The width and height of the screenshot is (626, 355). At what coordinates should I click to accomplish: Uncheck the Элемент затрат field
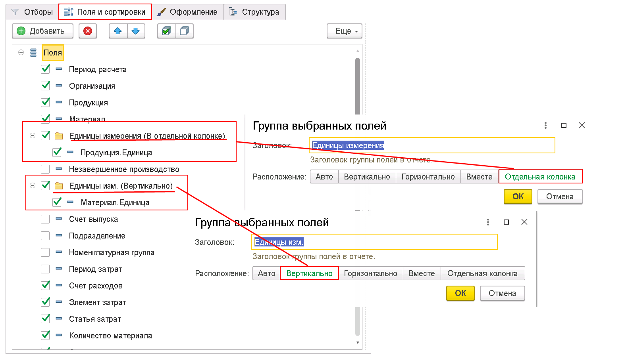[x=46, y=302]
